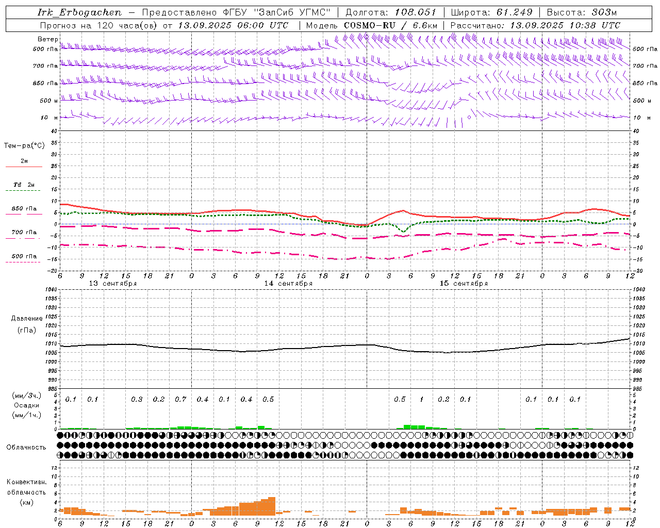The height and width of the screenshot is (528, 660).
Task: Click the computed time 13.09.2025 10:38 UTC
Action: (x=565, y=25)
